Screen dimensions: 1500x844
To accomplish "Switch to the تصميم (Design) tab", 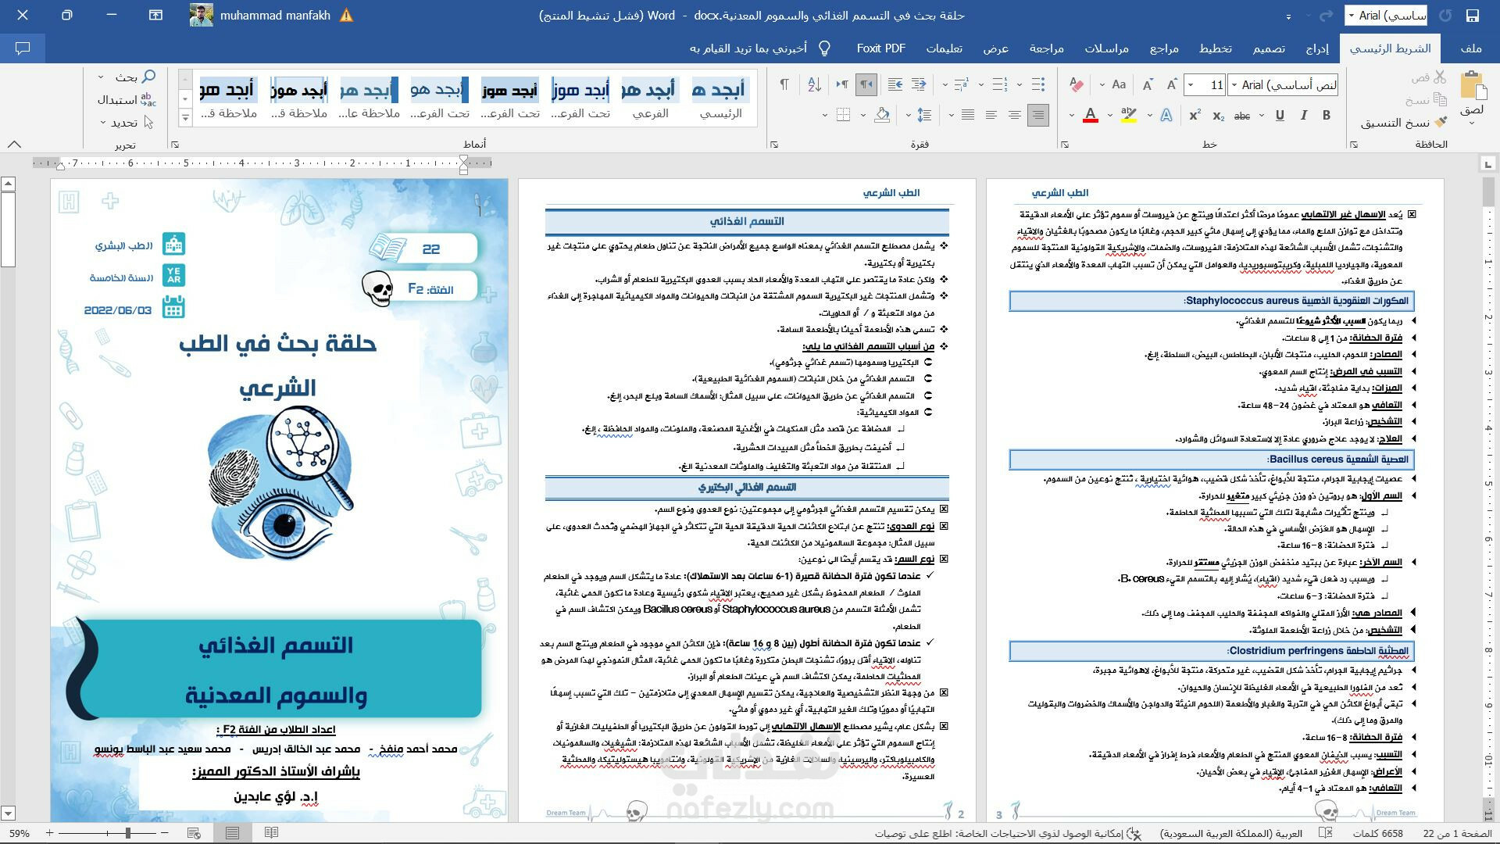I will pos(1269,48).
